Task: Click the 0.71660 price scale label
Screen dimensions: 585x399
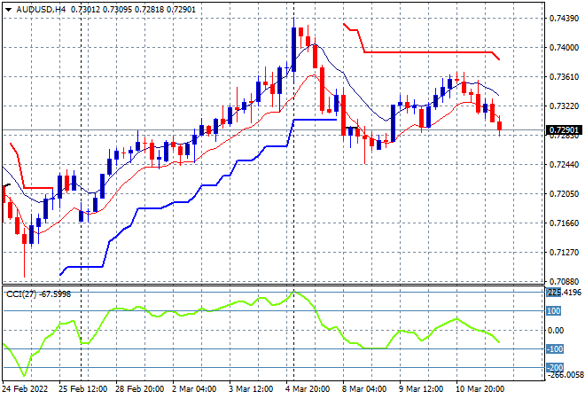Action: (x=564, y=223)
